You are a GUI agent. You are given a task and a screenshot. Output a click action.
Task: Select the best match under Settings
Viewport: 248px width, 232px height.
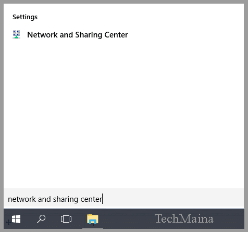(x=70, y=35)
